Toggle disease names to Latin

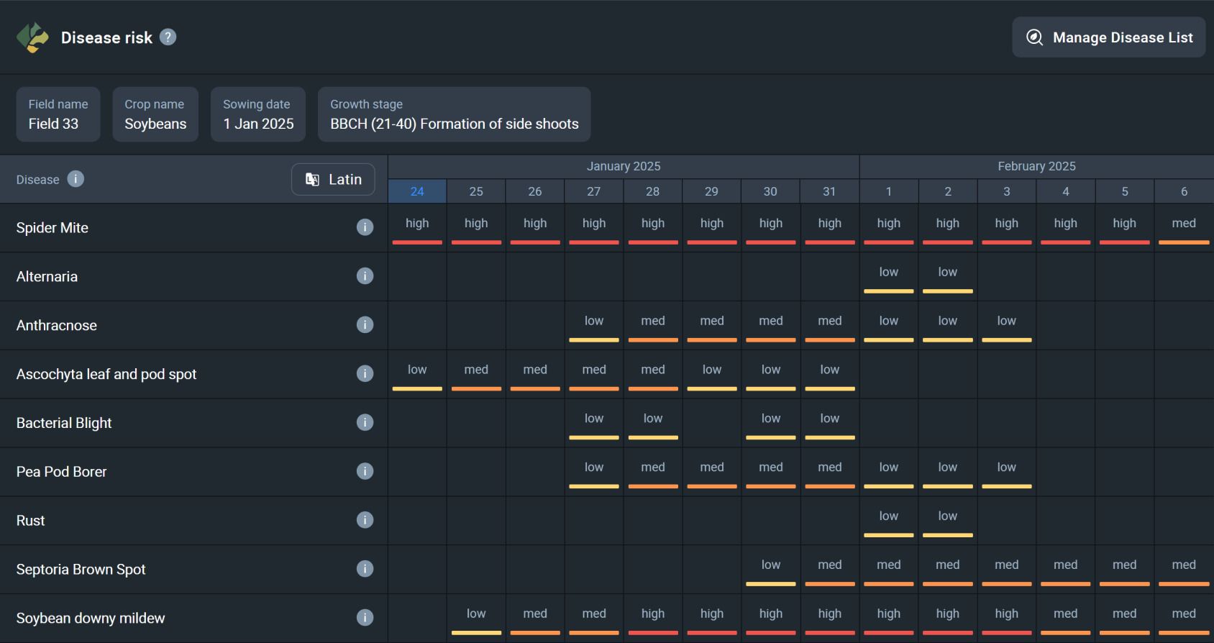333,179
